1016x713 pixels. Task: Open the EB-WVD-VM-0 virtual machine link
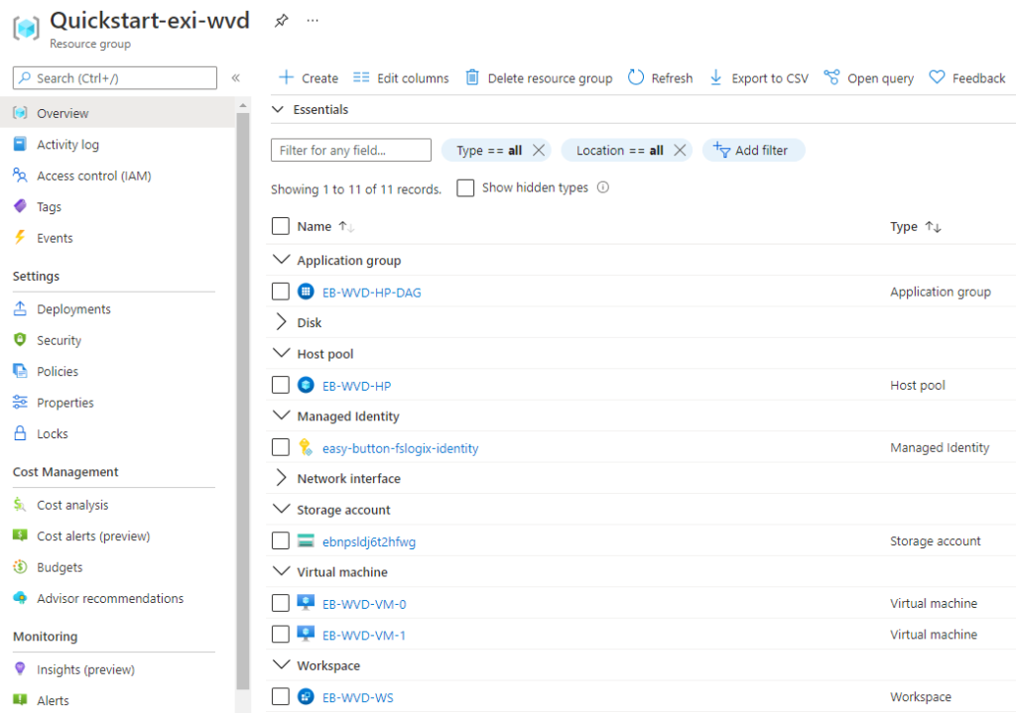click(x=364, y=604)
